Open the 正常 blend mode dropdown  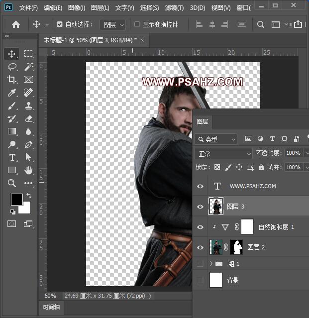coord(223,153)
